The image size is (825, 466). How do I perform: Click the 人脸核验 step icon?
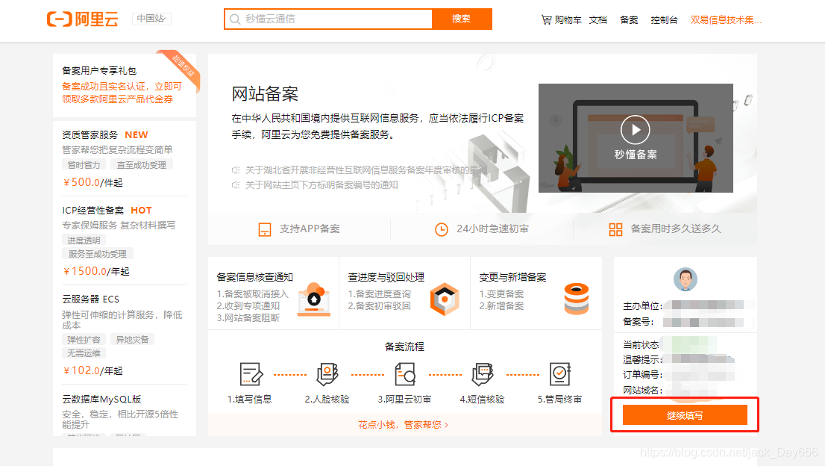pyautogui.click(x=327, y=374)
